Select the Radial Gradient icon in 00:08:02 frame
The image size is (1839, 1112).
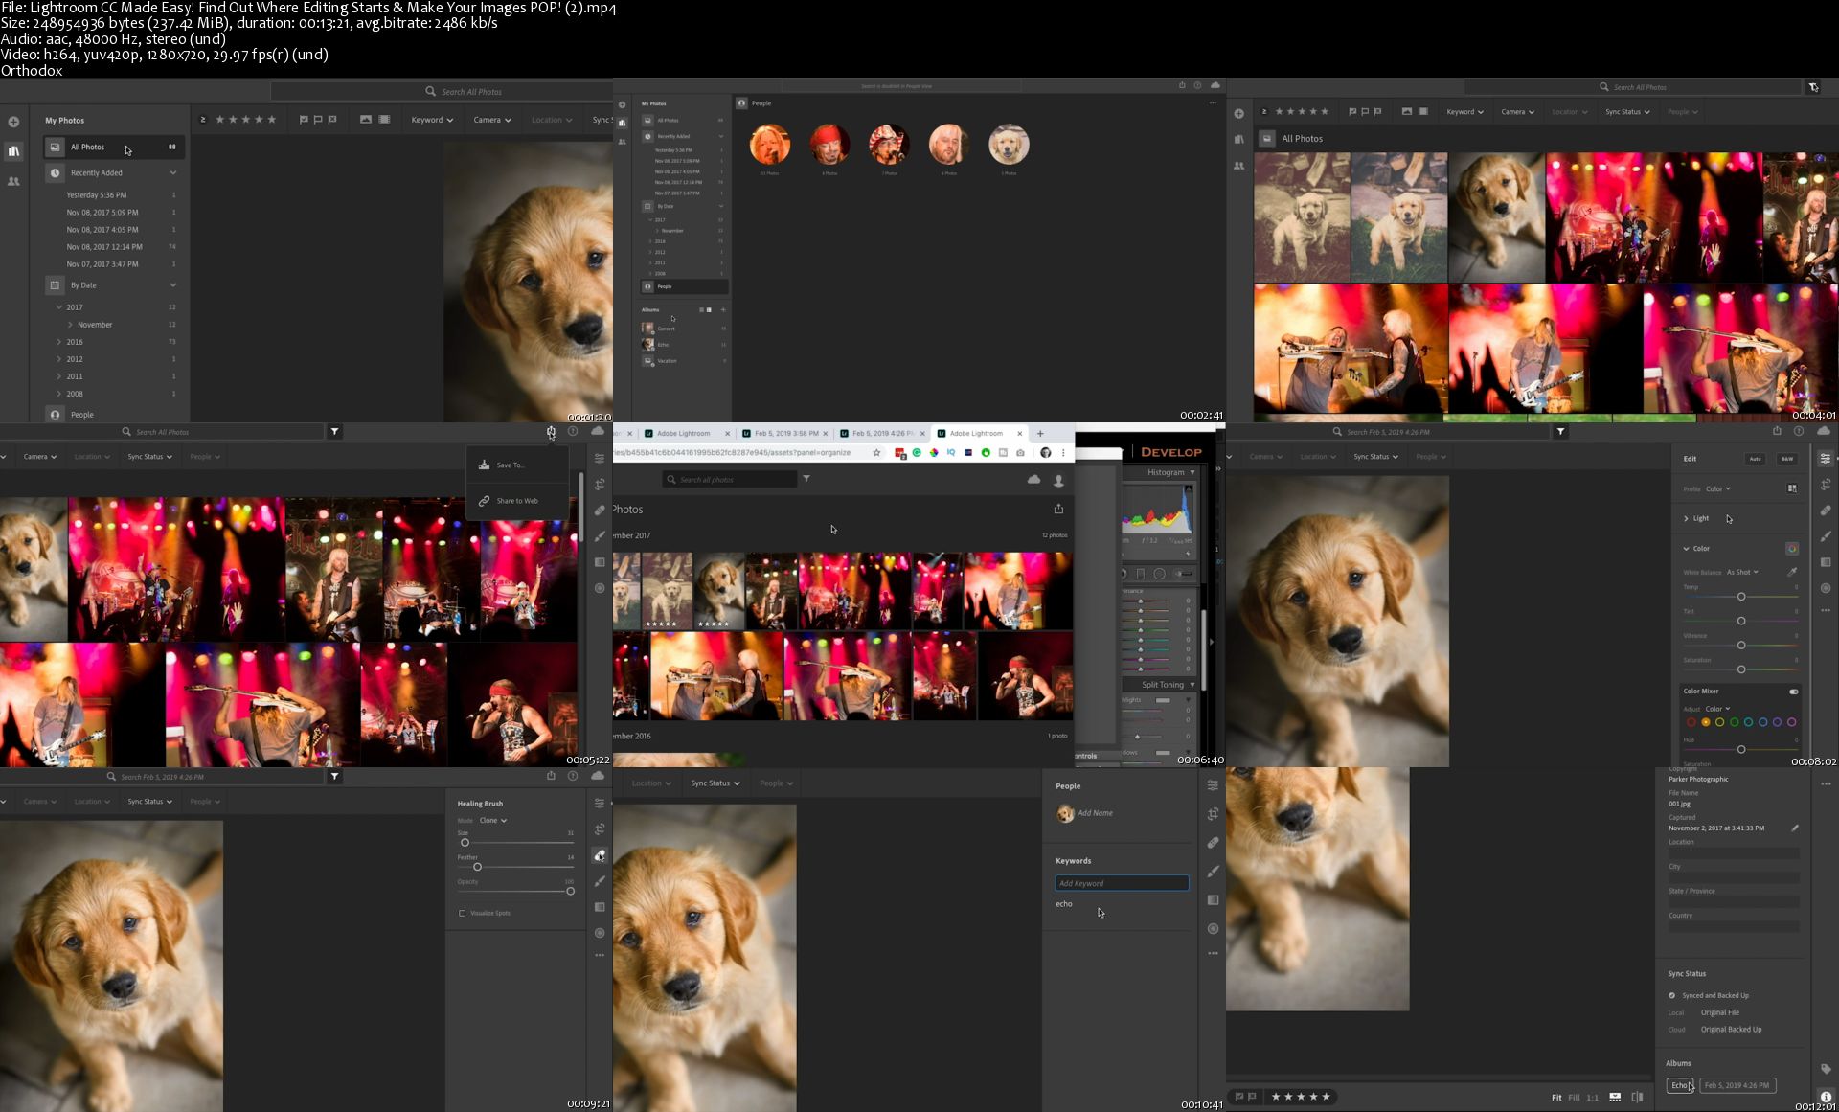(x=1826, y=588)
